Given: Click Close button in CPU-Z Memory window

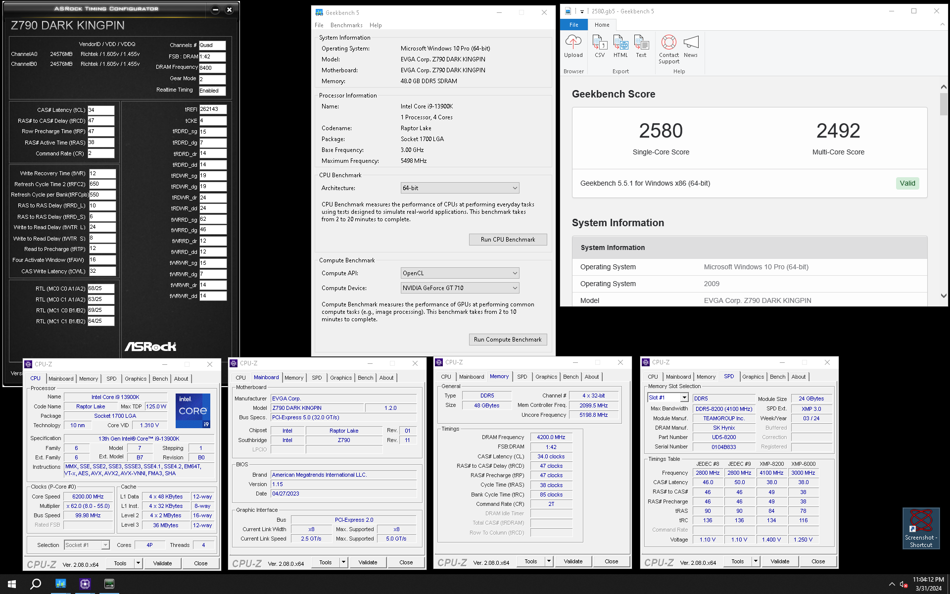Looking at the screenshot, I should [611, 561].
